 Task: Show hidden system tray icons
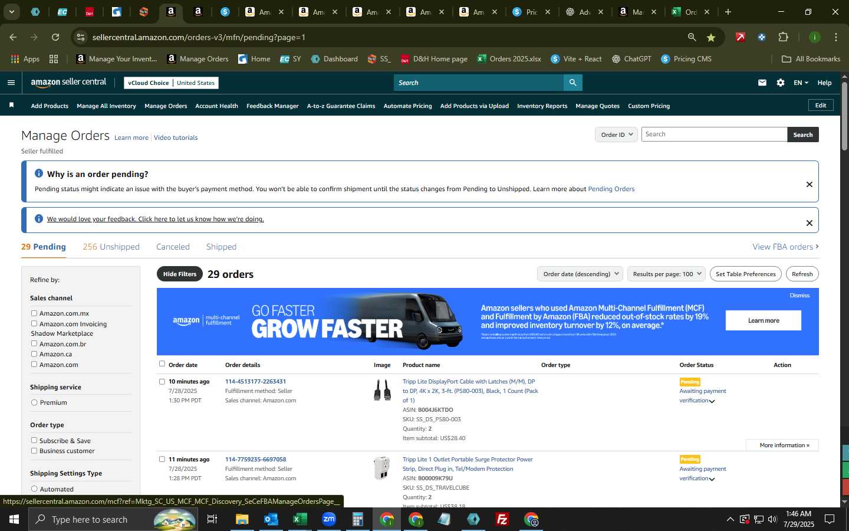coord(730,519)
